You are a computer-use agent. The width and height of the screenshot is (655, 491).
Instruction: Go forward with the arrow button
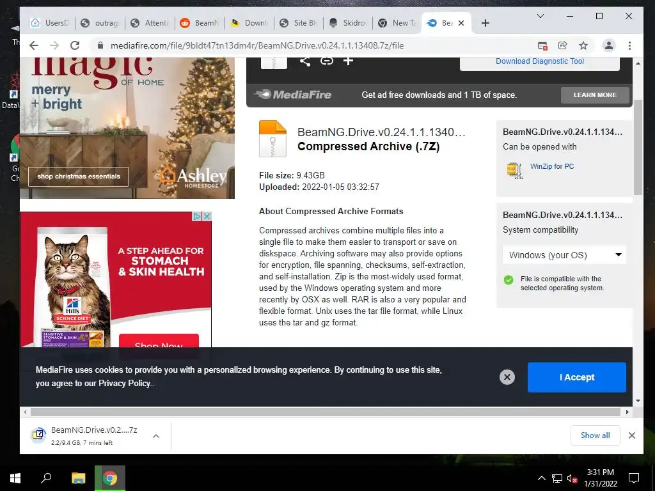(x=54, y=45)
